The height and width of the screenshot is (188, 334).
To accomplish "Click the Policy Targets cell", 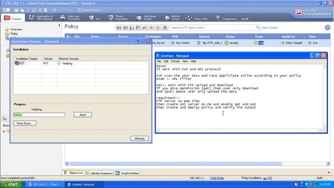I will pyautogui.click(x=292, y=43).
